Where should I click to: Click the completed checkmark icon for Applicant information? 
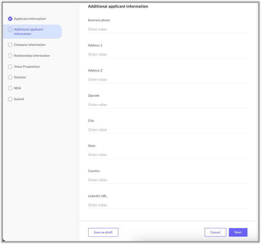(x=10, y=19)
